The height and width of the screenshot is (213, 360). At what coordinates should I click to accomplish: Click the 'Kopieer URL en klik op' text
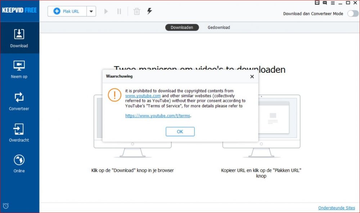pos(261,173)
